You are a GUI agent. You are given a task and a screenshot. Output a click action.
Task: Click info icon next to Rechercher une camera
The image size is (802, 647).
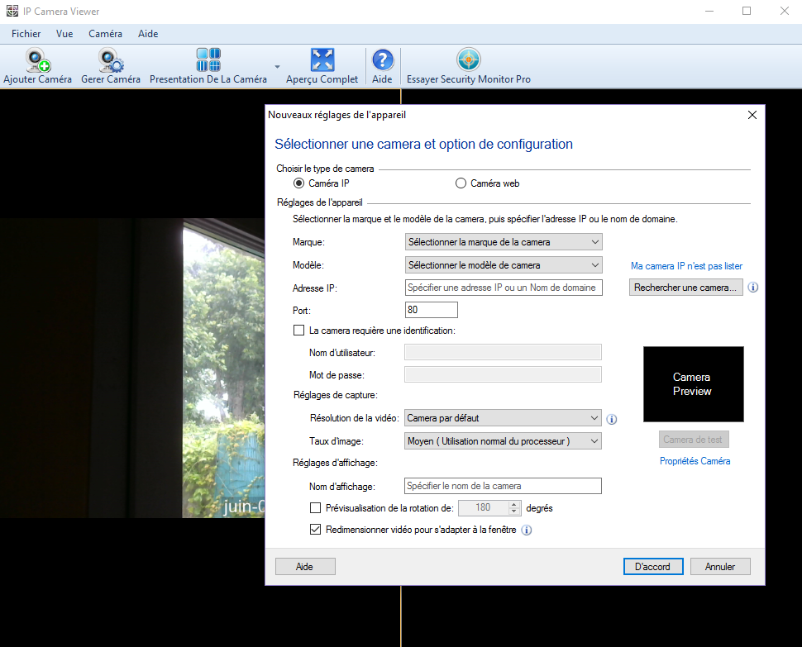pyautogui.click(x=753, y=288)
